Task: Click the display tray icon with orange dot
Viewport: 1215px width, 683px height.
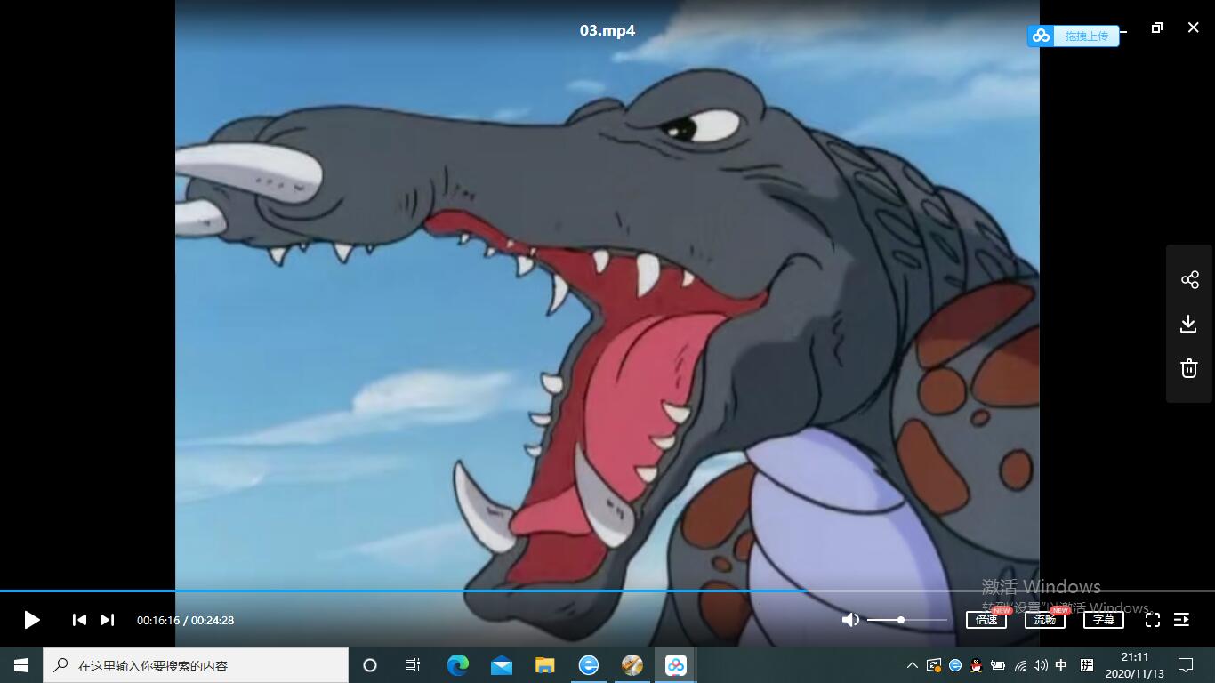Action: [934, 665]
